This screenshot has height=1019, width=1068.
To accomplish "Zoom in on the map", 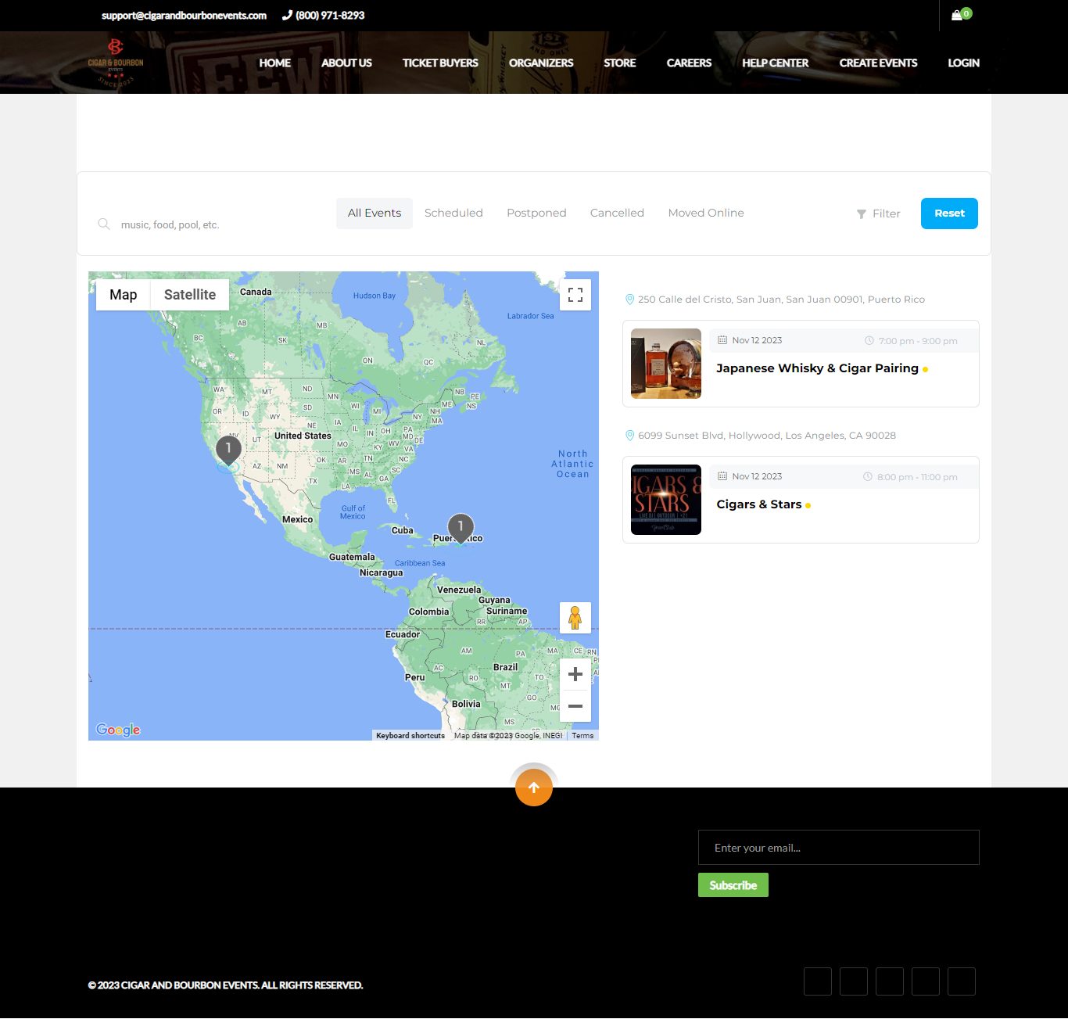I will 575,674.
